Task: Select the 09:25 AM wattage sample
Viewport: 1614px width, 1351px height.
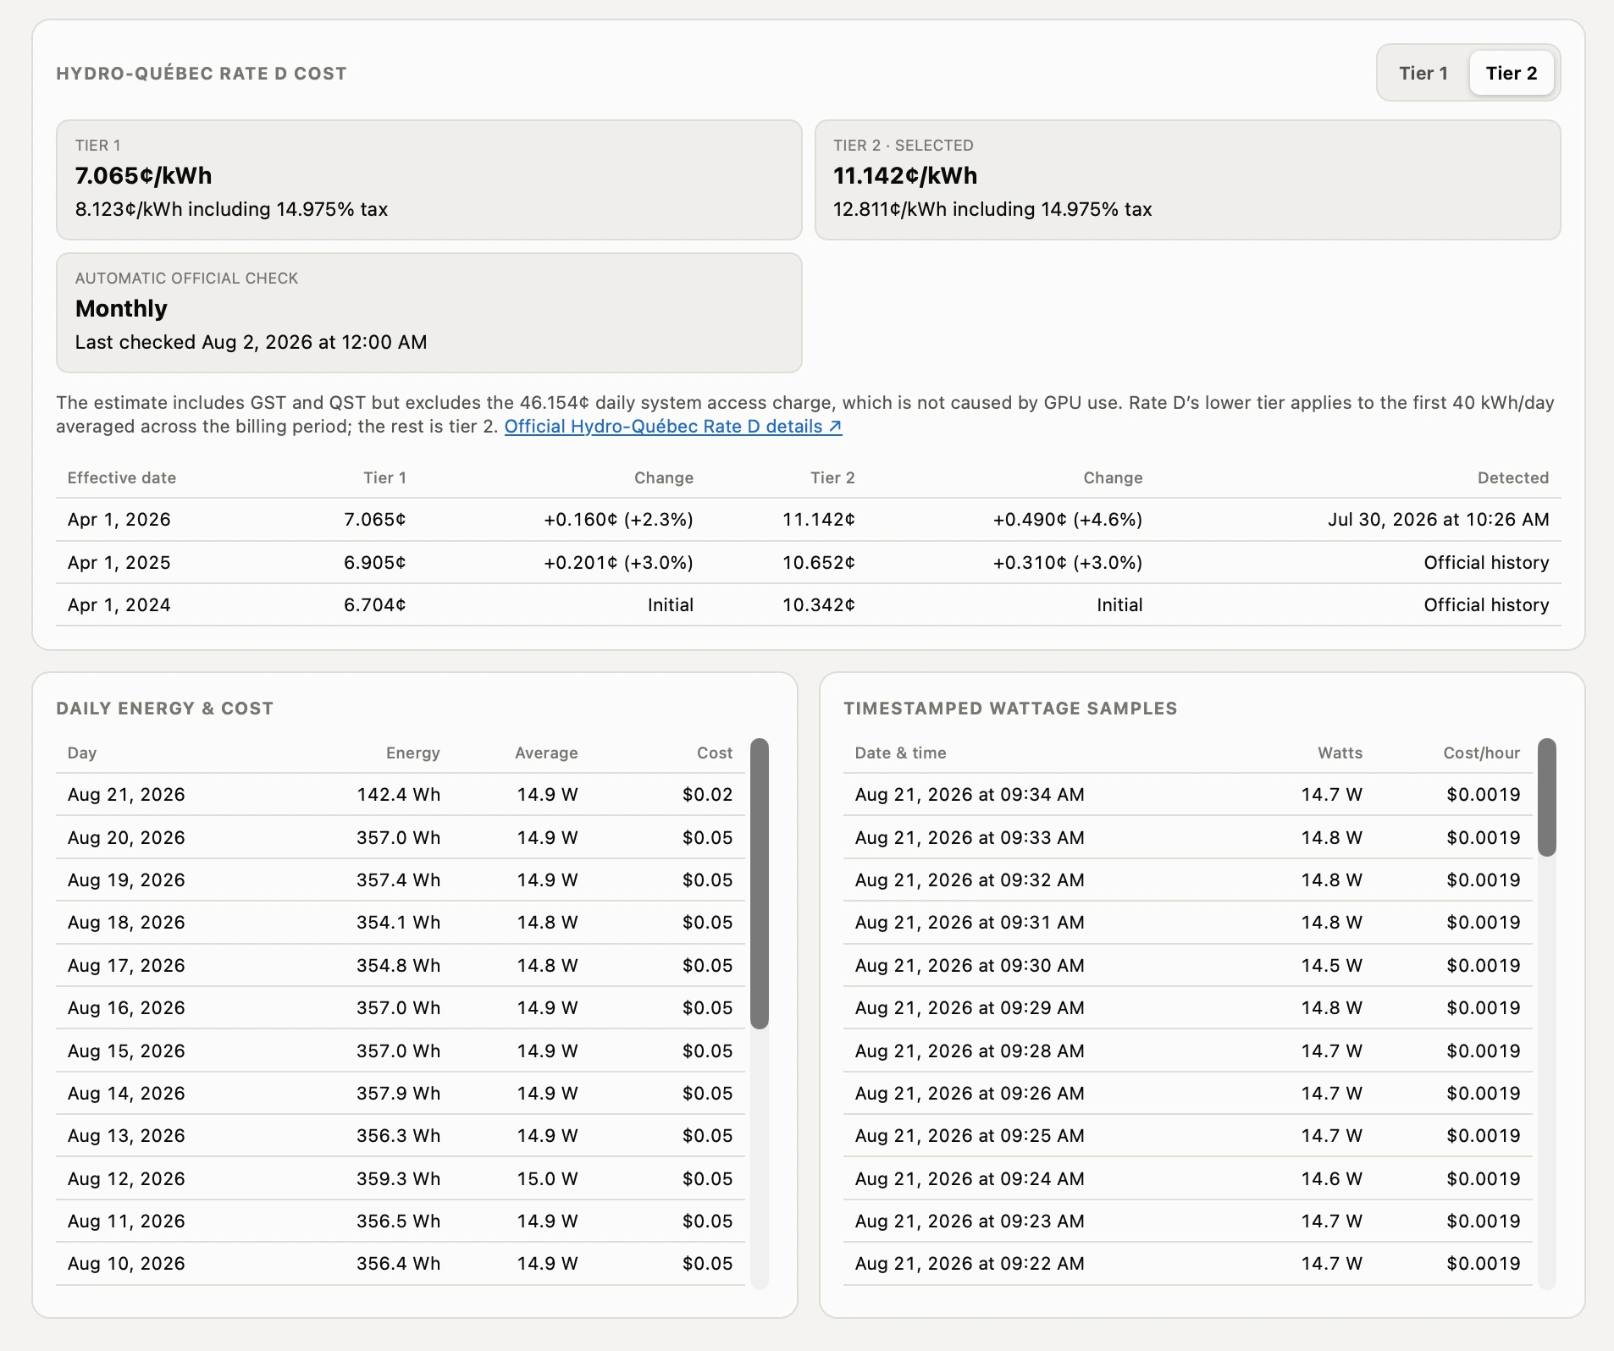Action: (1188, 1136)
